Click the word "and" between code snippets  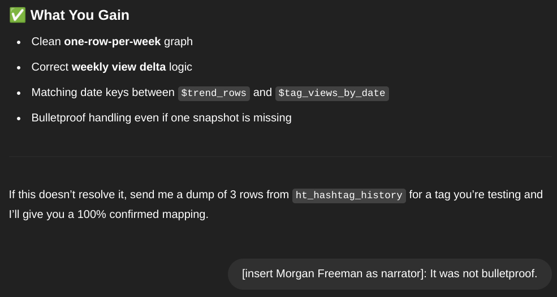[262, 93]
